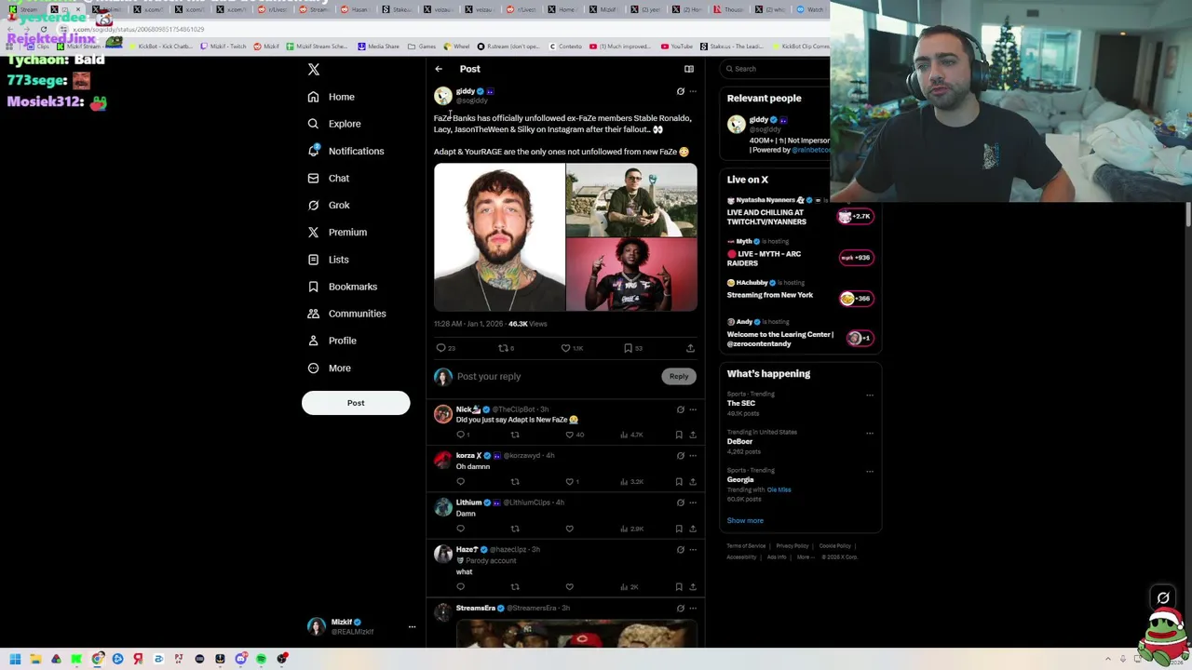Open more options for The SEC trend
The width and height of the screenshot is (1192, 670).
(870, 395)
